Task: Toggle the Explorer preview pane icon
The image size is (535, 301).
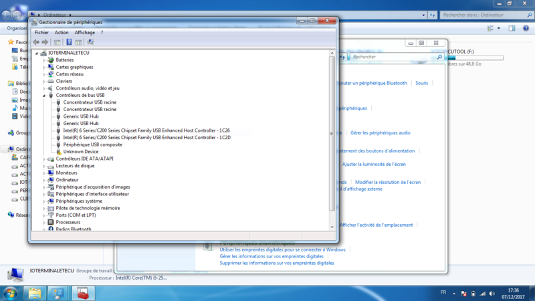Action: (512, 28)
